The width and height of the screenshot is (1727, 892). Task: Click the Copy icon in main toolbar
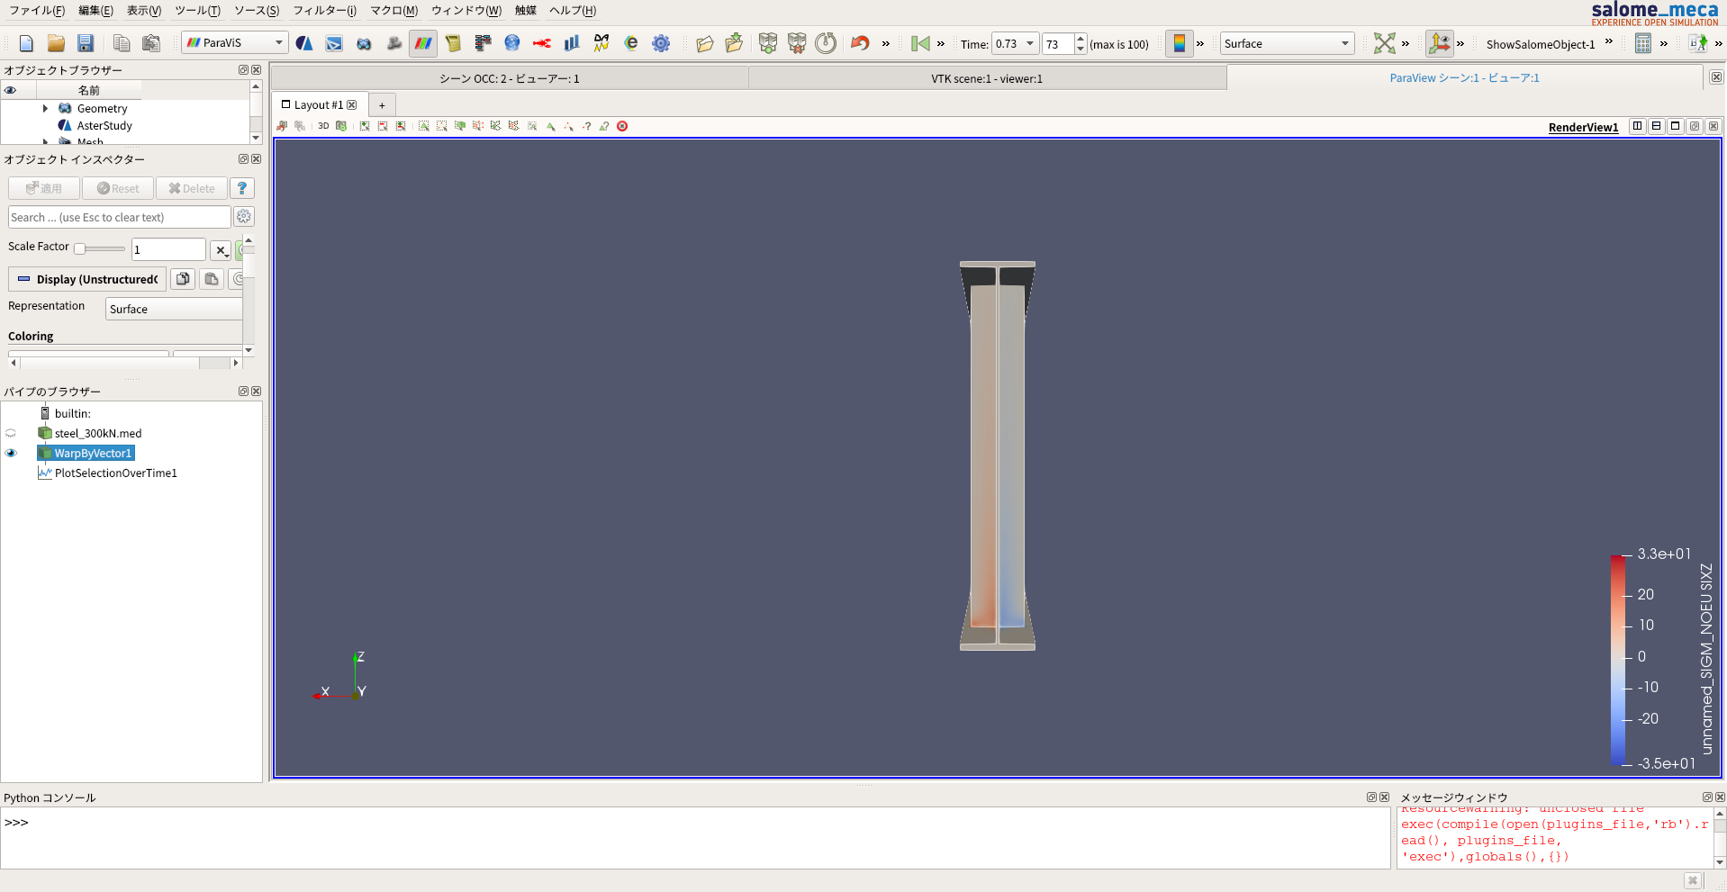[122, 43]
